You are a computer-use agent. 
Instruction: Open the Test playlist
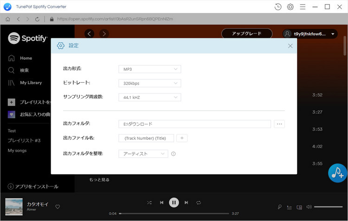point(12,131)
